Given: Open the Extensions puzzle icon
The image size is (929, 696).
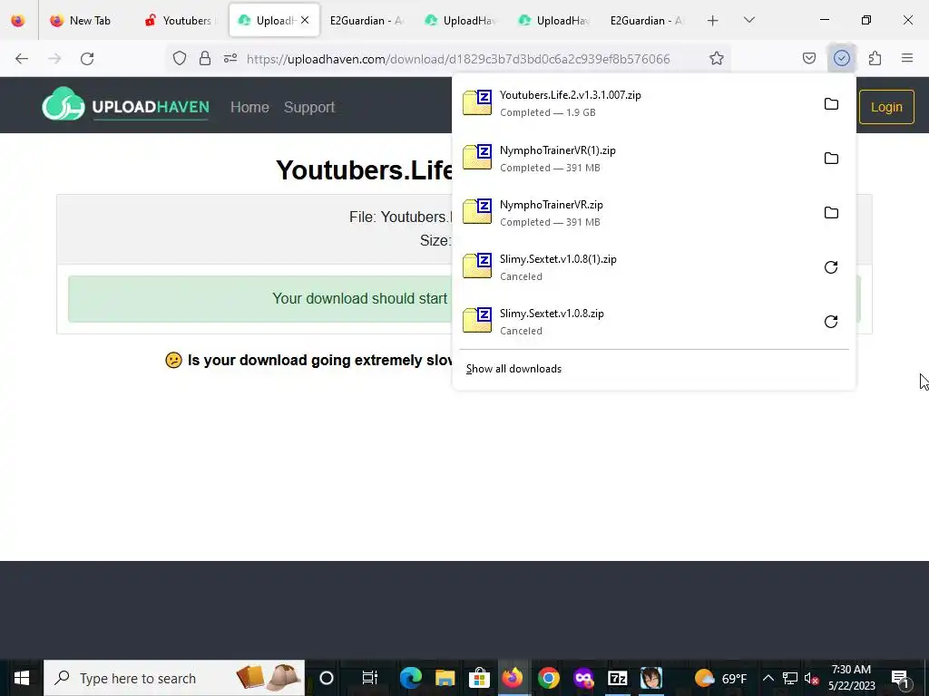Looking at the screenshot, I should point(875,58).
